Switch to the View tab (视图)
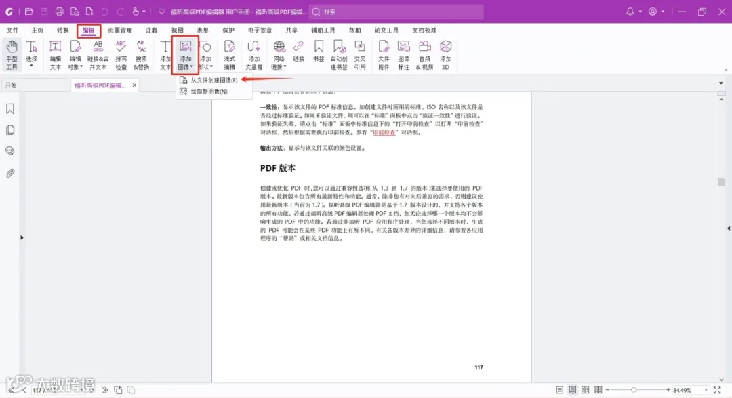732x398 pixels. tap(178, 30)
